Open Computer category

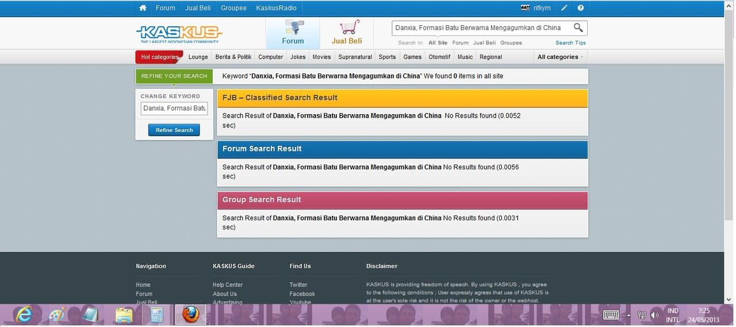(271, 57)
